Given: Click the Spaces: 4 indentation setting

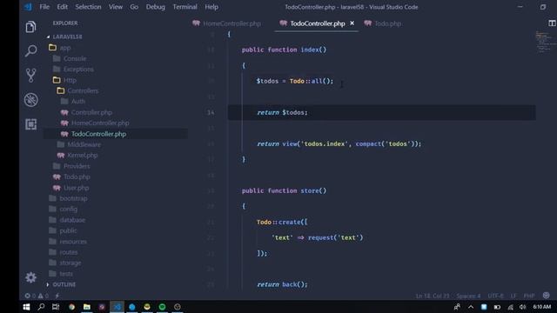Looking at the screenshot, I should tap(468, 296).
